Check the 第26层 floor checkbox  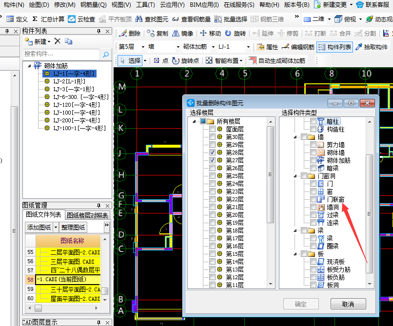click(212, 168)
